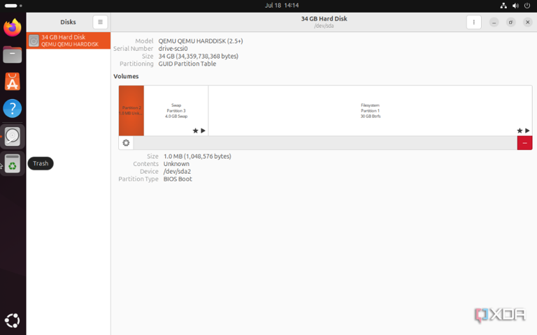The image size is (537, 335).
Task: Click the 34 GB (34,359,738,368 bytes) size
Action: (x=199, y=56)
